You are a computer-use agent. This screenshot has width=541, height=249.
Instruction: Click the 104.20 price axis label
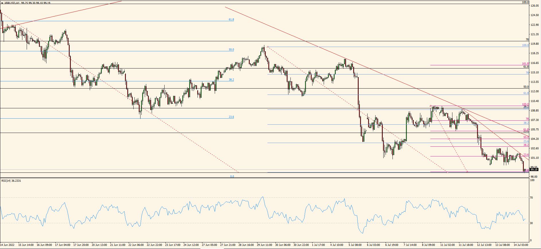[x=535, y=139]
